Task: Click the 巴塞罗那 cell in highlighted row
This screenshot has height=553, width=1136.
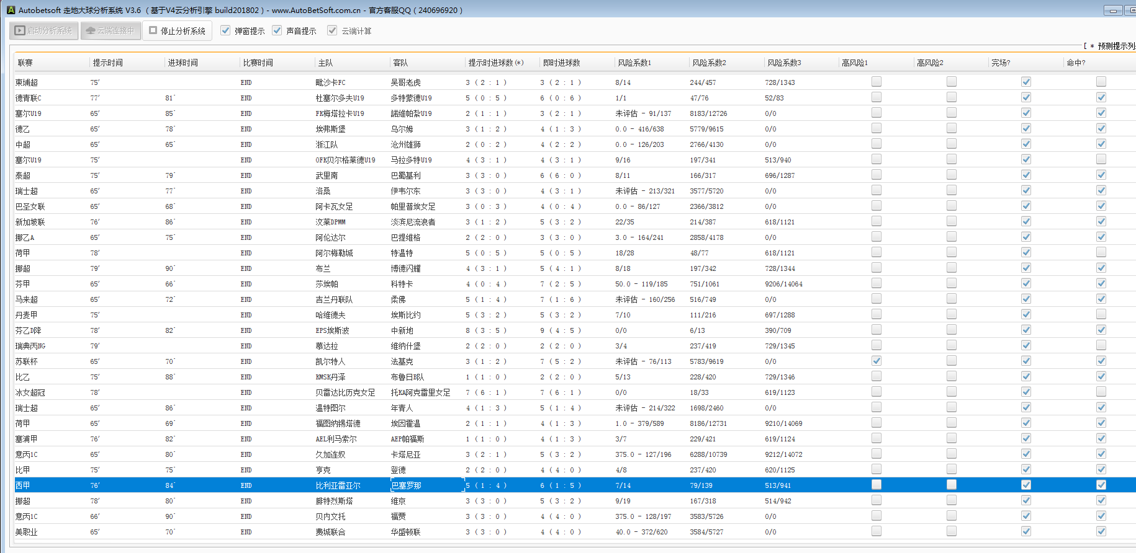Action: point(406,485)
